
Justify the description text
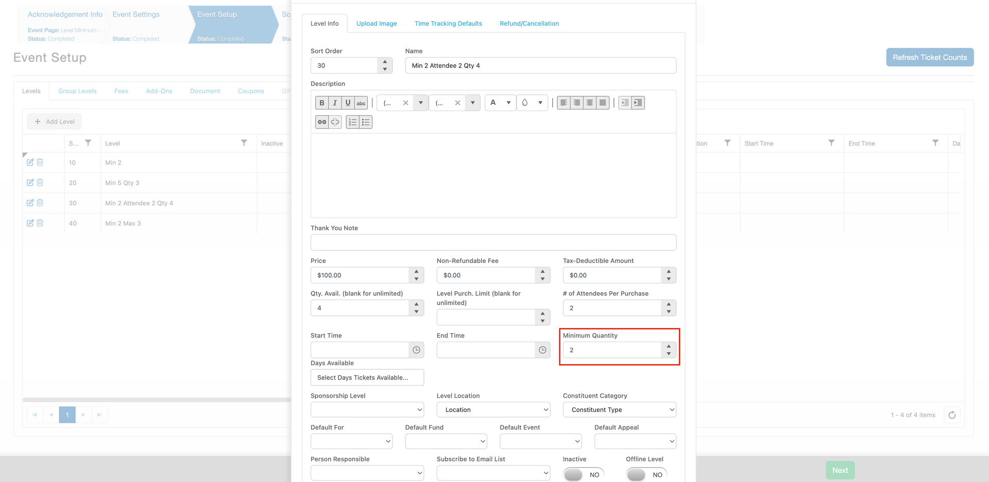coord(603,103)
